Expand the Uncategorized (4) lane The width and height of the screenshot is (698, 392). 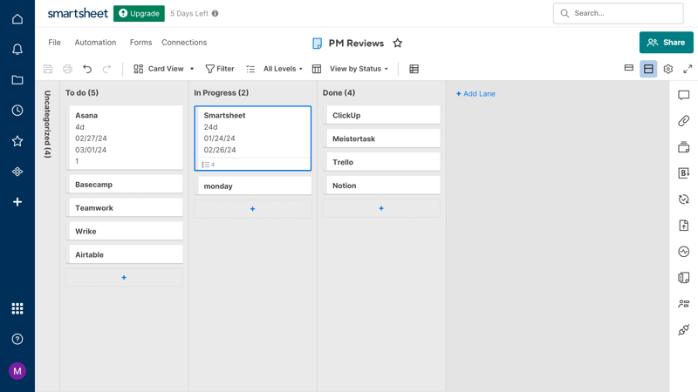pos(48,124)
